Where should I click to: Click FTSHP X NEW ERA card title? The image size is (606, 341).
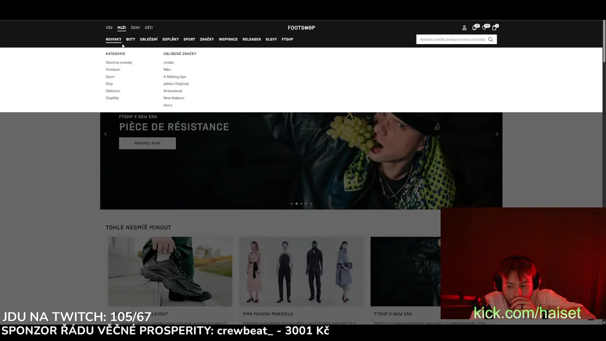pos(393,314)
